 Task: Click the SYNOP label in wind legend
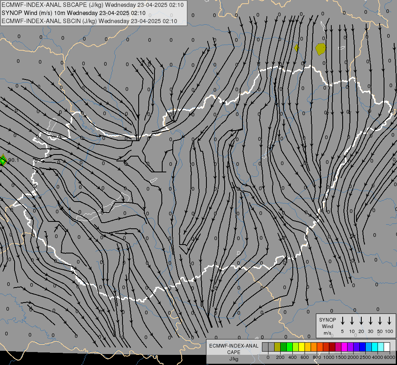327,320
